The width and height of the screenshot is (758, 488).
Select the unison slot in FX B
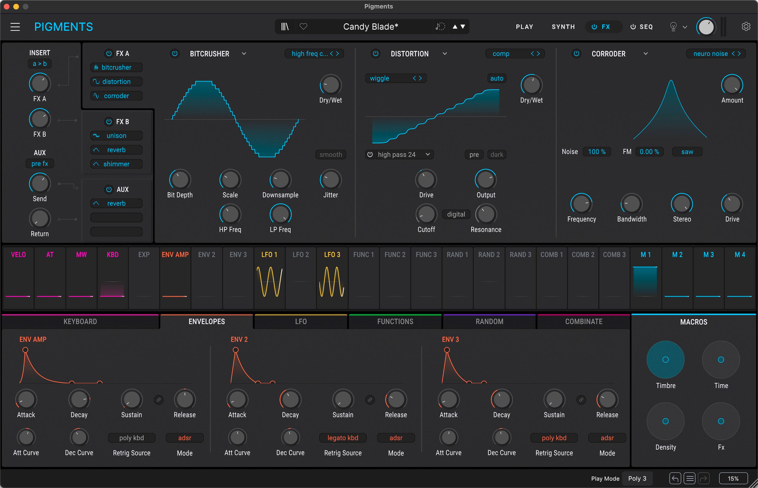[116, 136]
